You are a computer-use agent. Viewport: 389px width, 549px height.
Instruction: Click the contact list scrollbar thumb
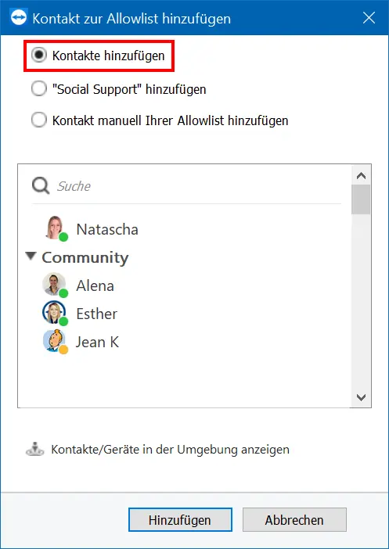(x=361, y=199)
